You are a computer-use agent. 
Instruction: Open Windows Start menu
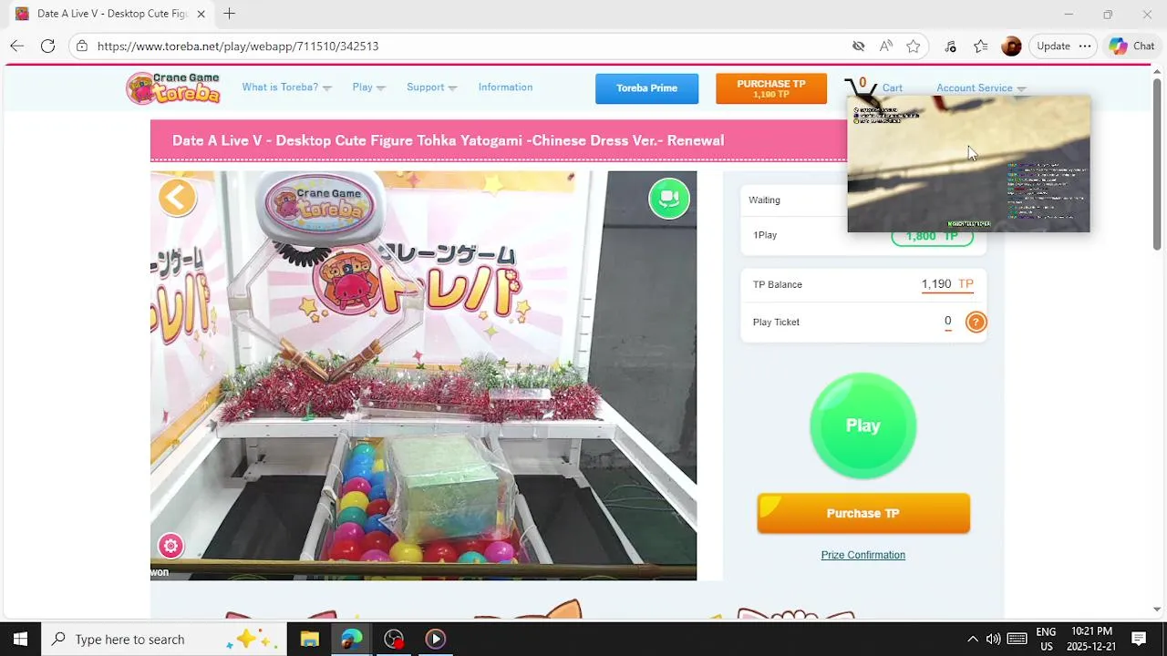(x=20, y=639)
